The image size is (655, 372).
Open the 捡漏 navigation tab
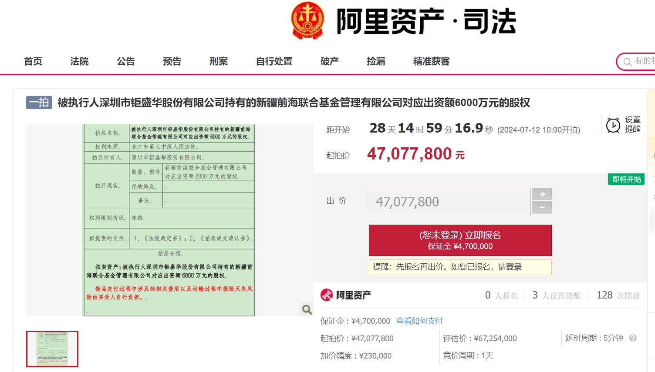coord(376,61)
